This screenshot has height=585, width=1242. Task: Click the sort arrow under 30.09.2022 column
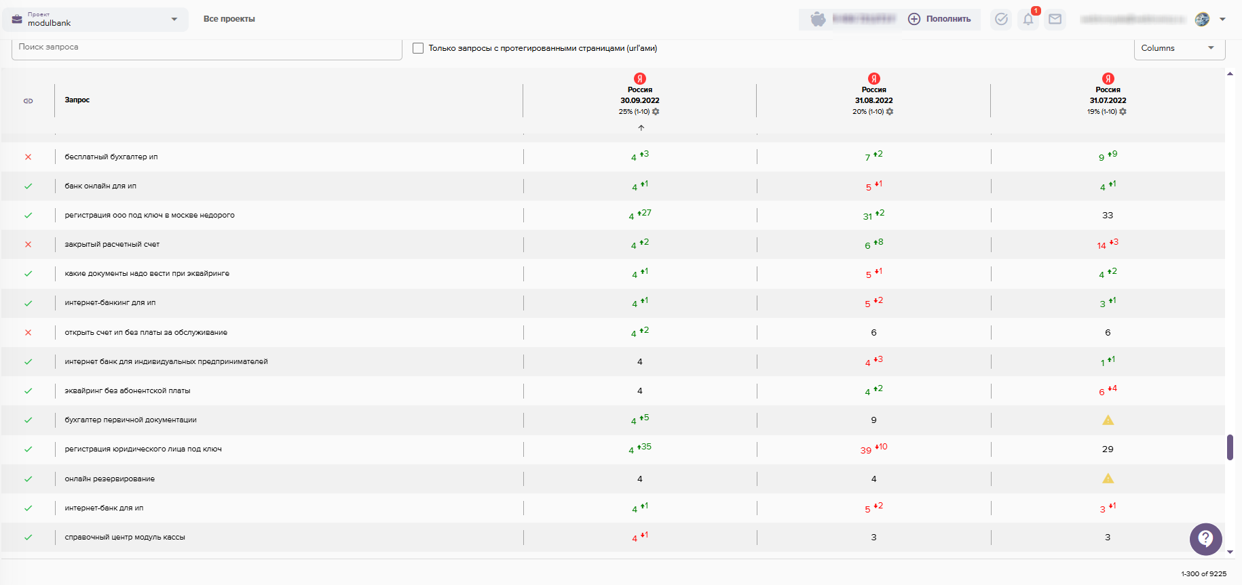[641, 127]
